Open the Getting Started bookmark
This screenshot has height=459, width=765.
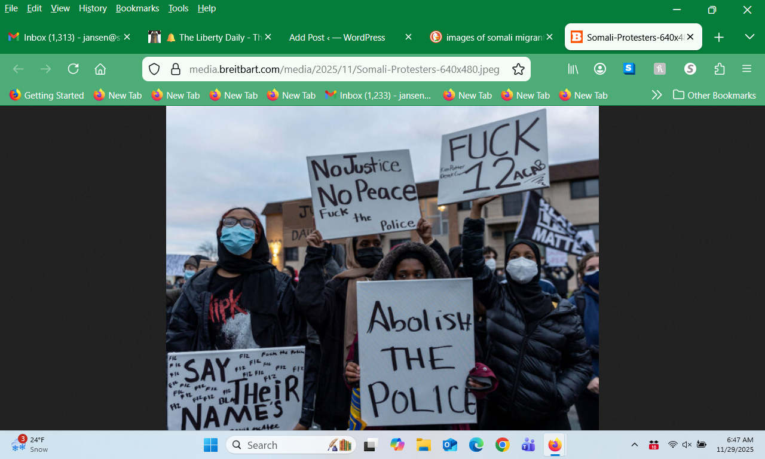[x=47, y=95]
